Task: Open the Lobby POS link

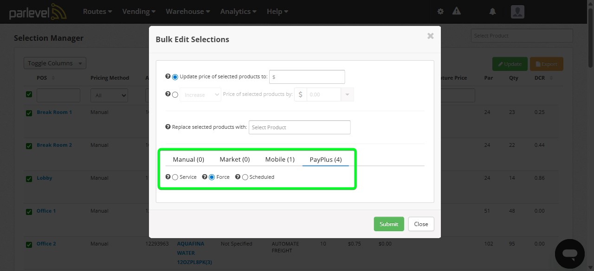Action: (x=44, y=177)
